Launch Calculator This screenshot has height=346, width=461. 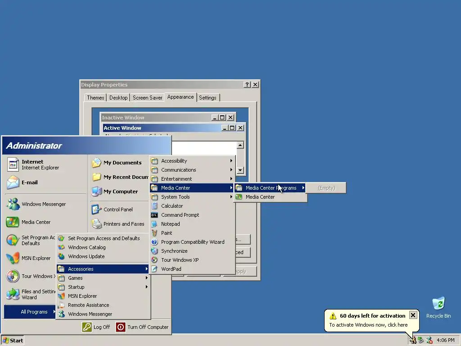pyautogui.click(x=192, y=206)
